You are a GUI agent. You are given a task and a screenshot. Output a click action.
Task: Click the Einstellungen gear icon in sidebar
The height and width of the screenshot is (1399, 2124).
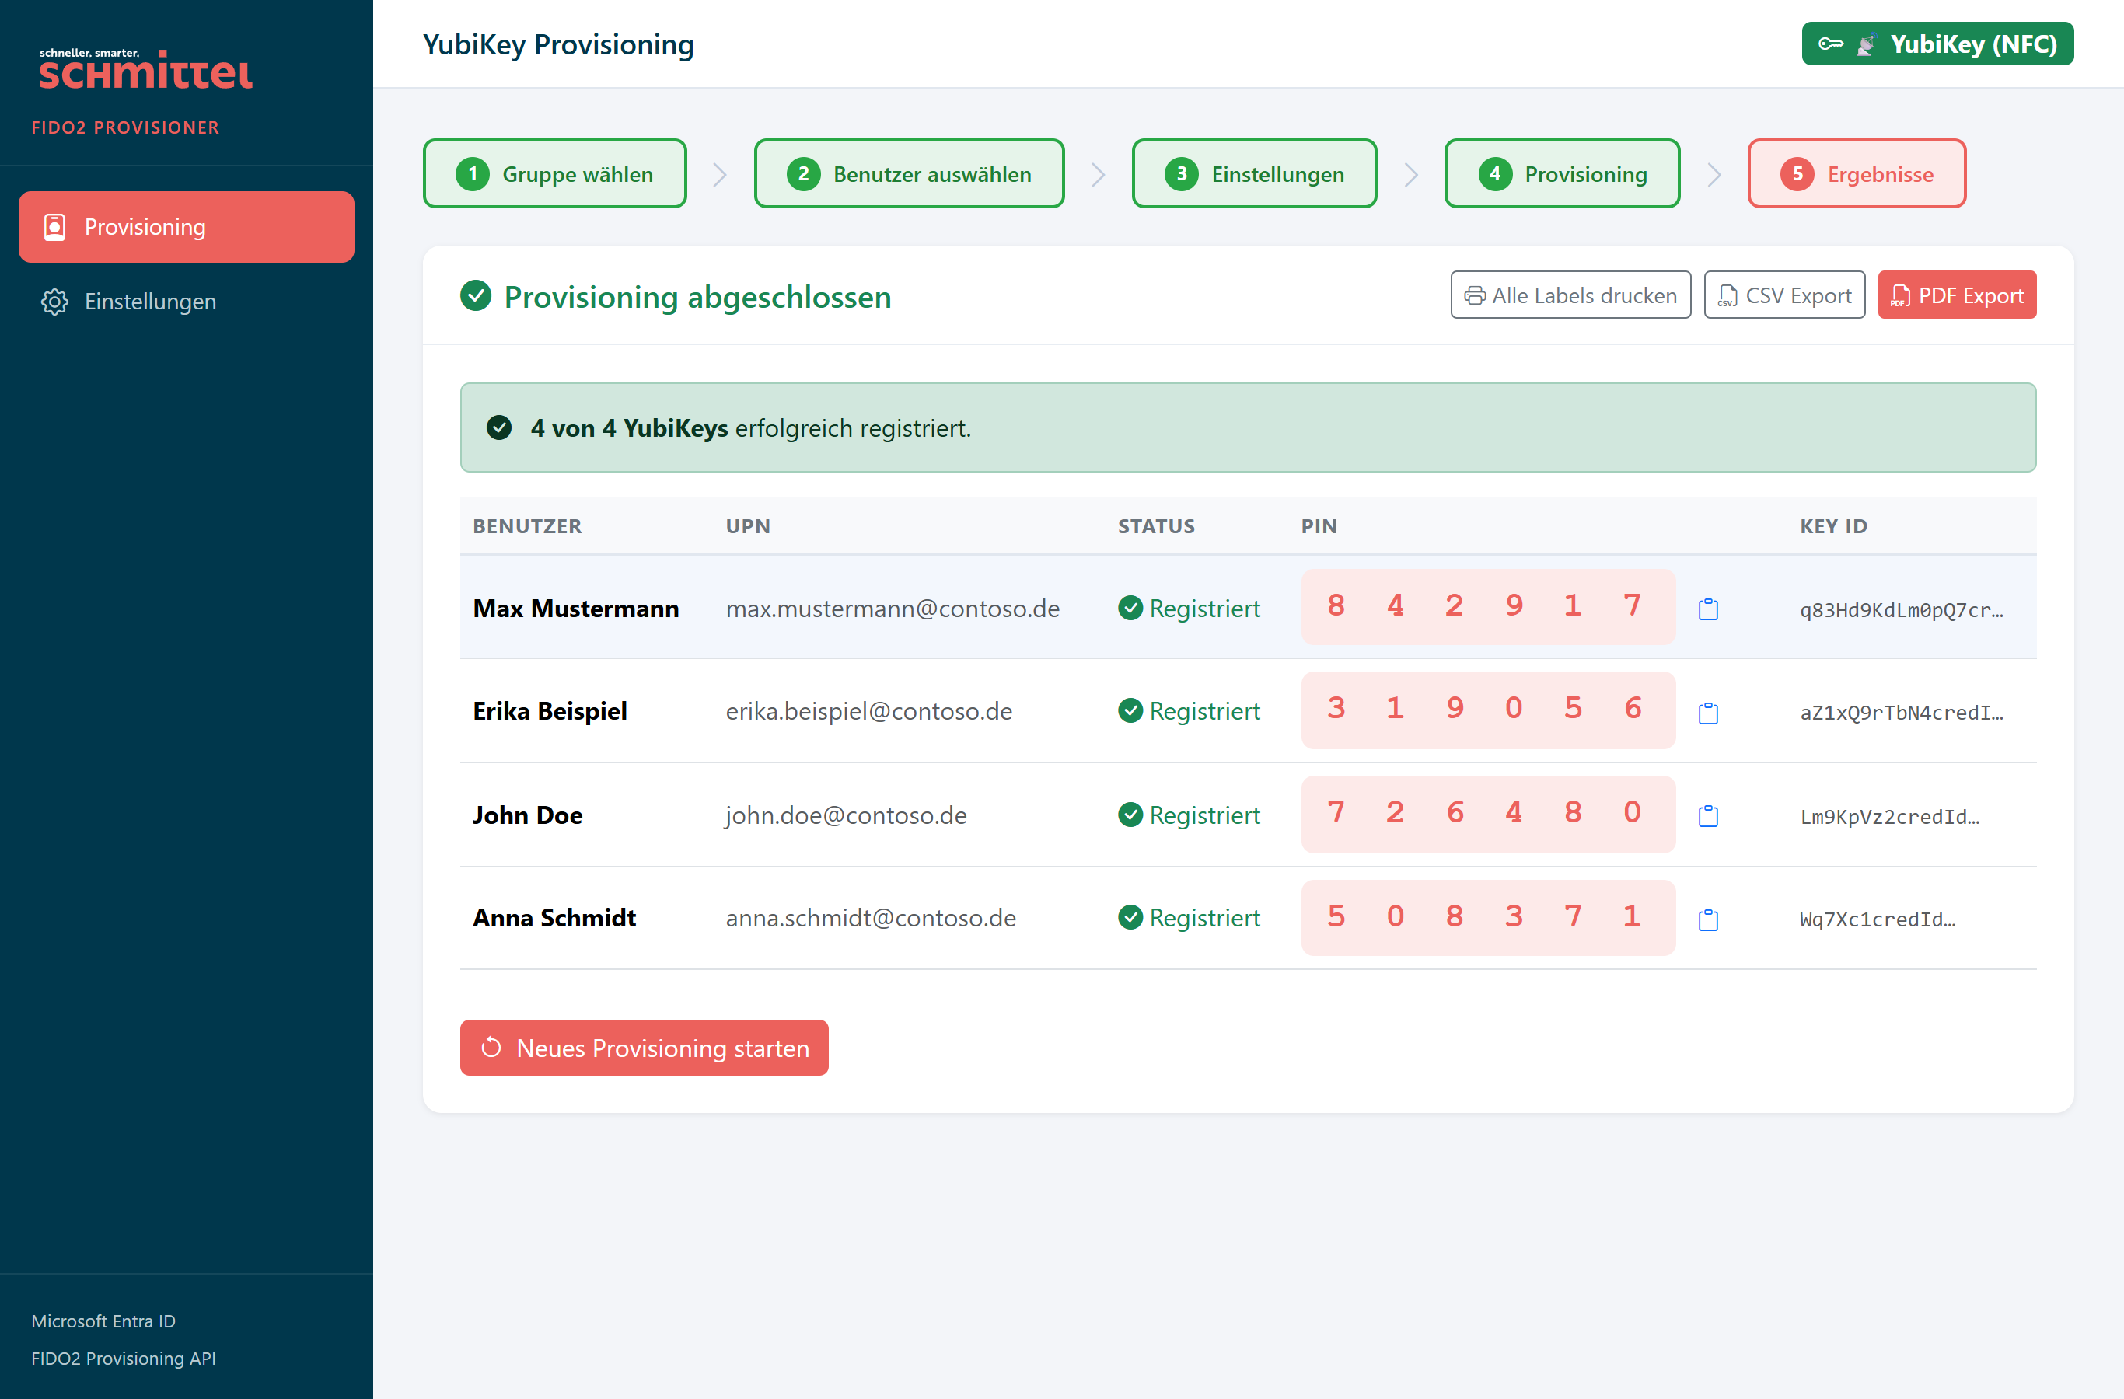(54, 302)
